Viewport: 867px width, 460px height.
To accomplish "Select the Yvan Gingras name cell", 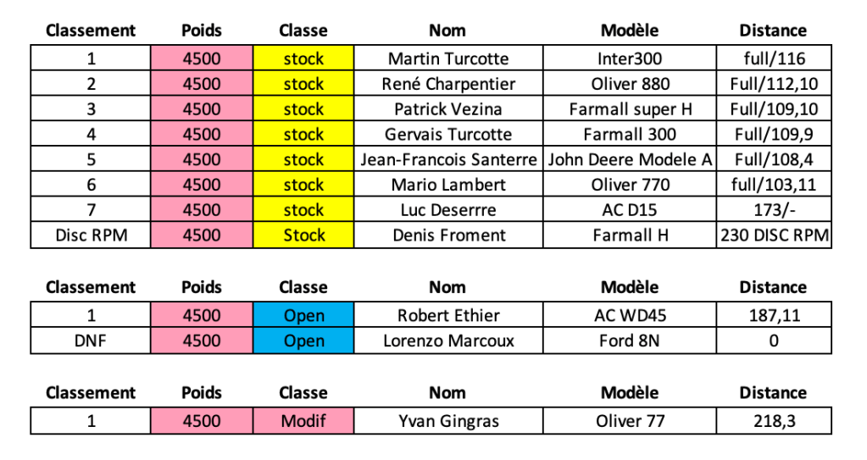I will (448, 421).
